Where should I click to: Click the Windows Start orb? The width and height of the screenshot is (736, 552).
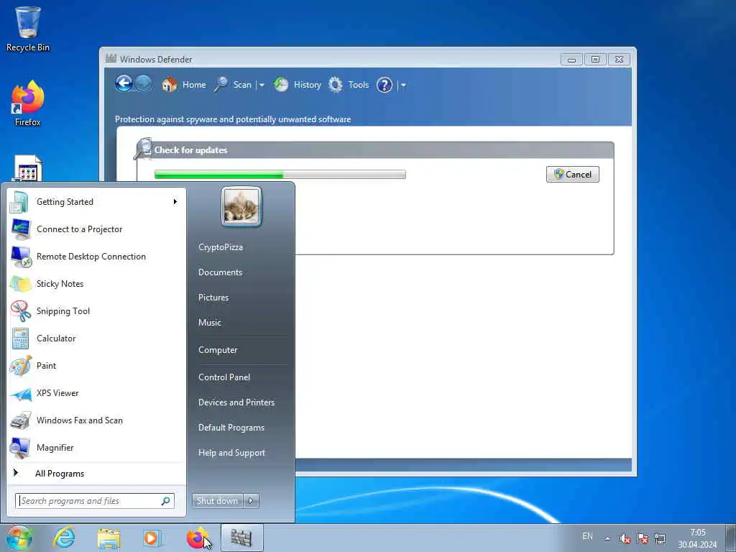pos(19,538)
